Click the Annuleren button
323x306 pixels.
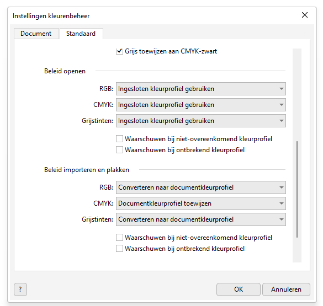(x=286, y=289)
